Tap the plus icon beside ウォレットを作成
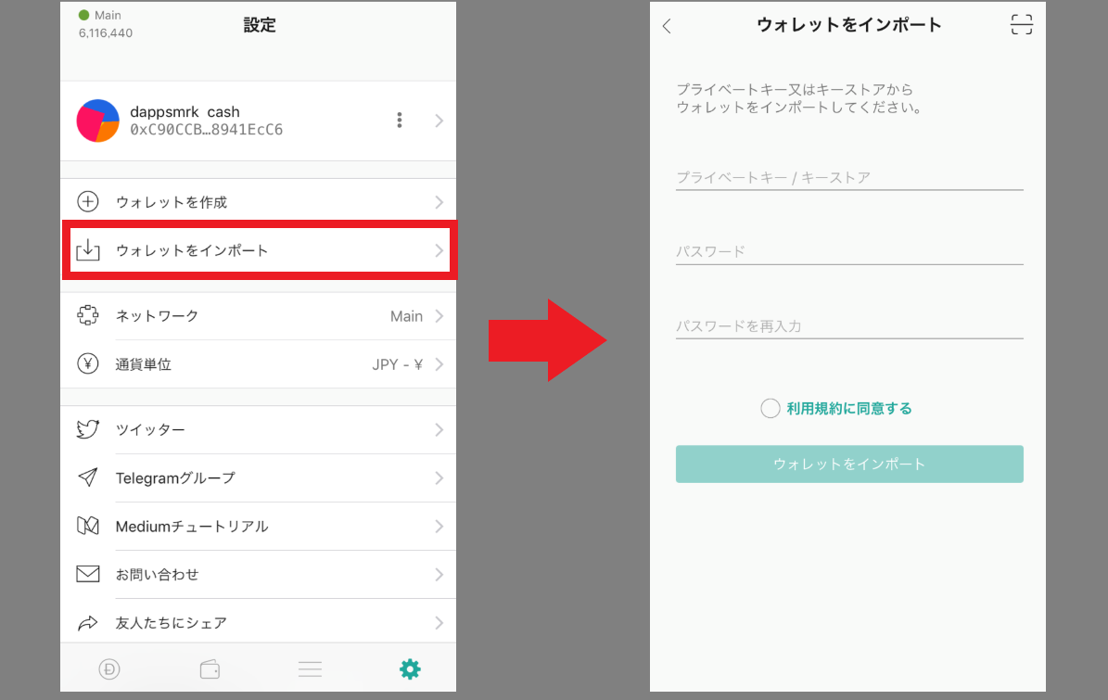The width and height of the screenshot is (1108, 700). coord(88,202)
